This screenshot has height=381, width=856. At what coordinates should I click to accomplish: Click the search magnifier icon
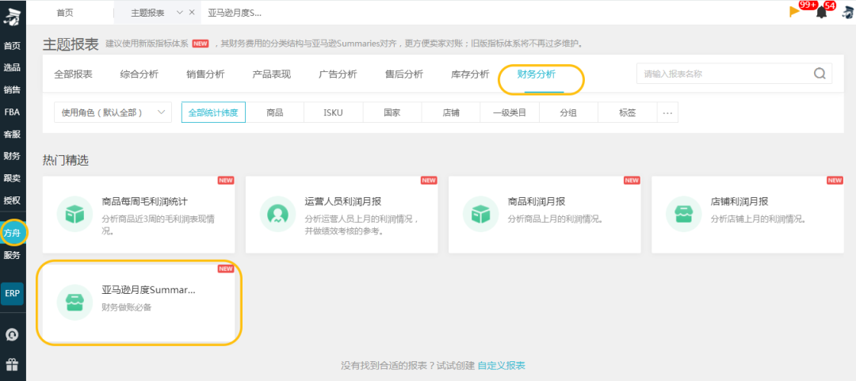[820, 74]
